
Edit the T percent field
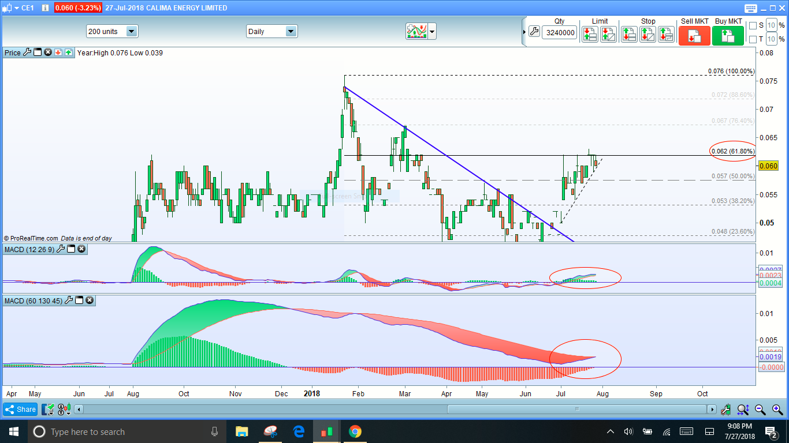click(771, 39)
